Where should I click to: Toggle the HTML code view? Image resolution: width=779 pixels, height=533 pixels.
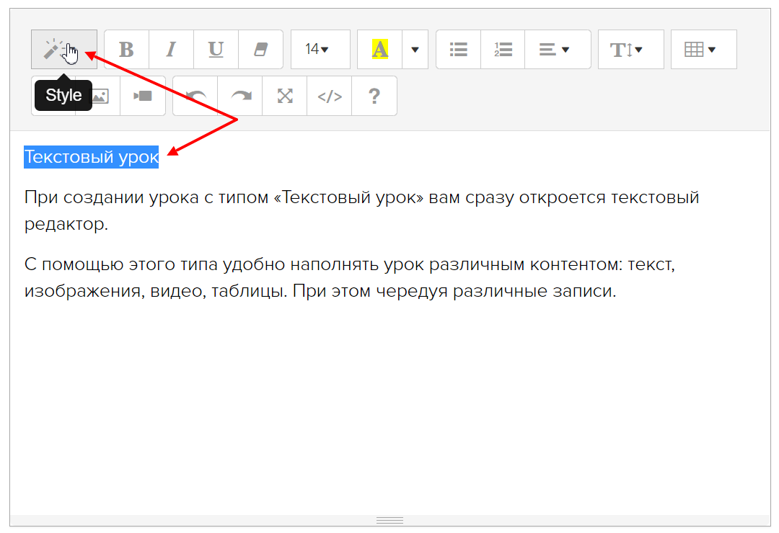coord(330,96)
